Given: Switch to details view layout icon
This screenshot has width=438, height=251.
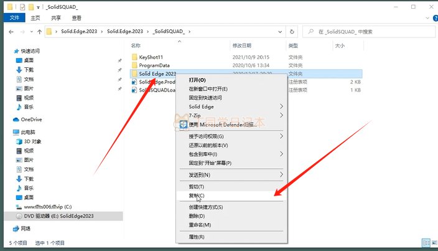Looking at the screenshot, I should tap(426, 243).
